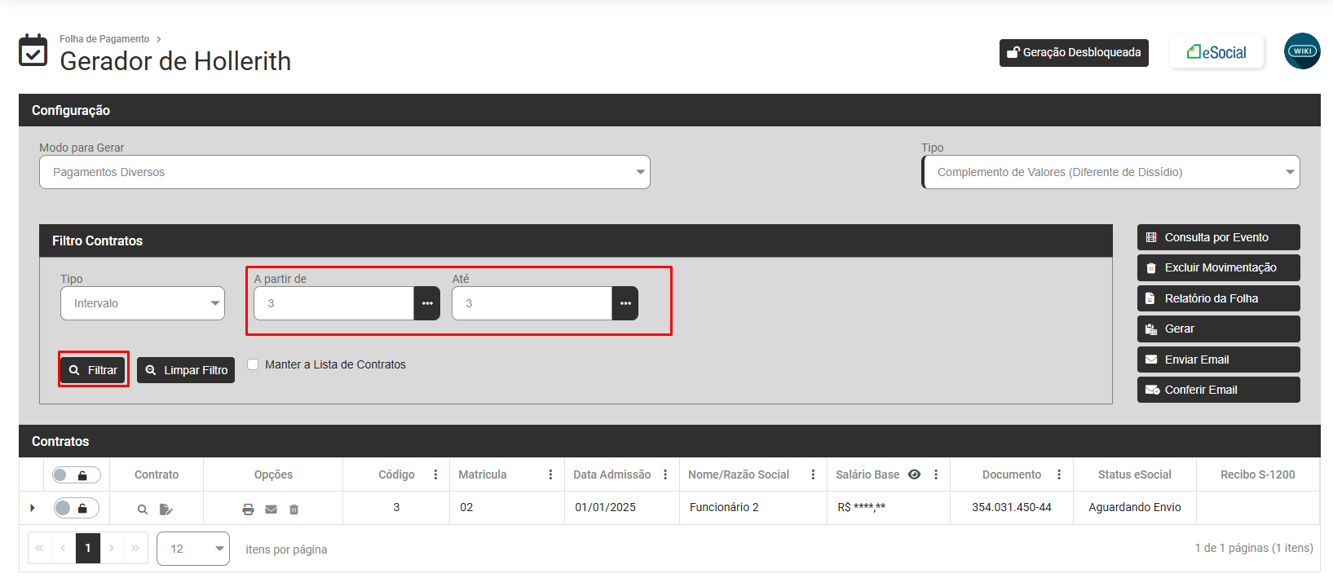Enable Manter a Lista de Contratos checkbox
This screenshot has width=1333, height=578.
click(x=253, y=364)
